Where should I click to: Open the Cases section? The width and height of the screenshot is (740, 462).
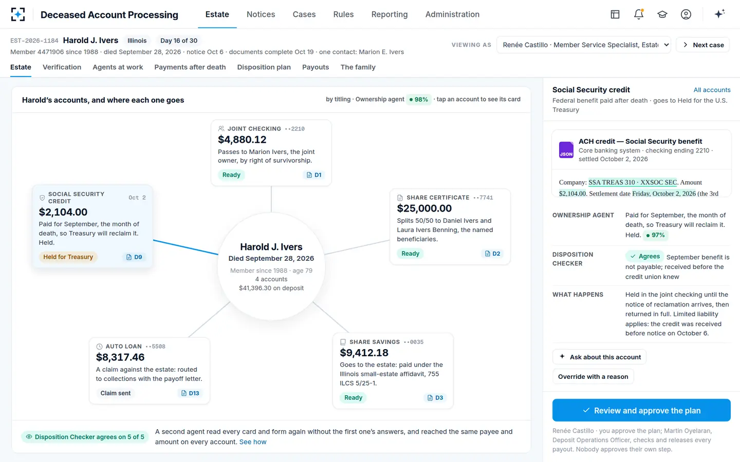click(304, 14)
